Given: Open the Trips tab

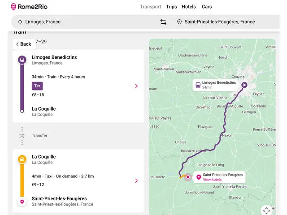Looking at the screenshot, I should [171, 7].
